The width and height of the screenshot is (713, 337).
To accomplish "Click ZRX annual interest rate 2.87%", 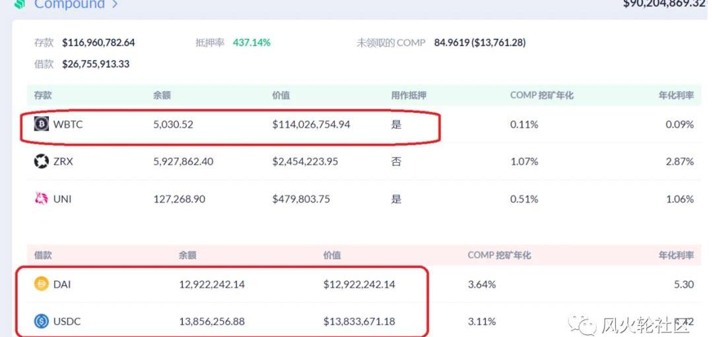I will [x=680, y=162].
